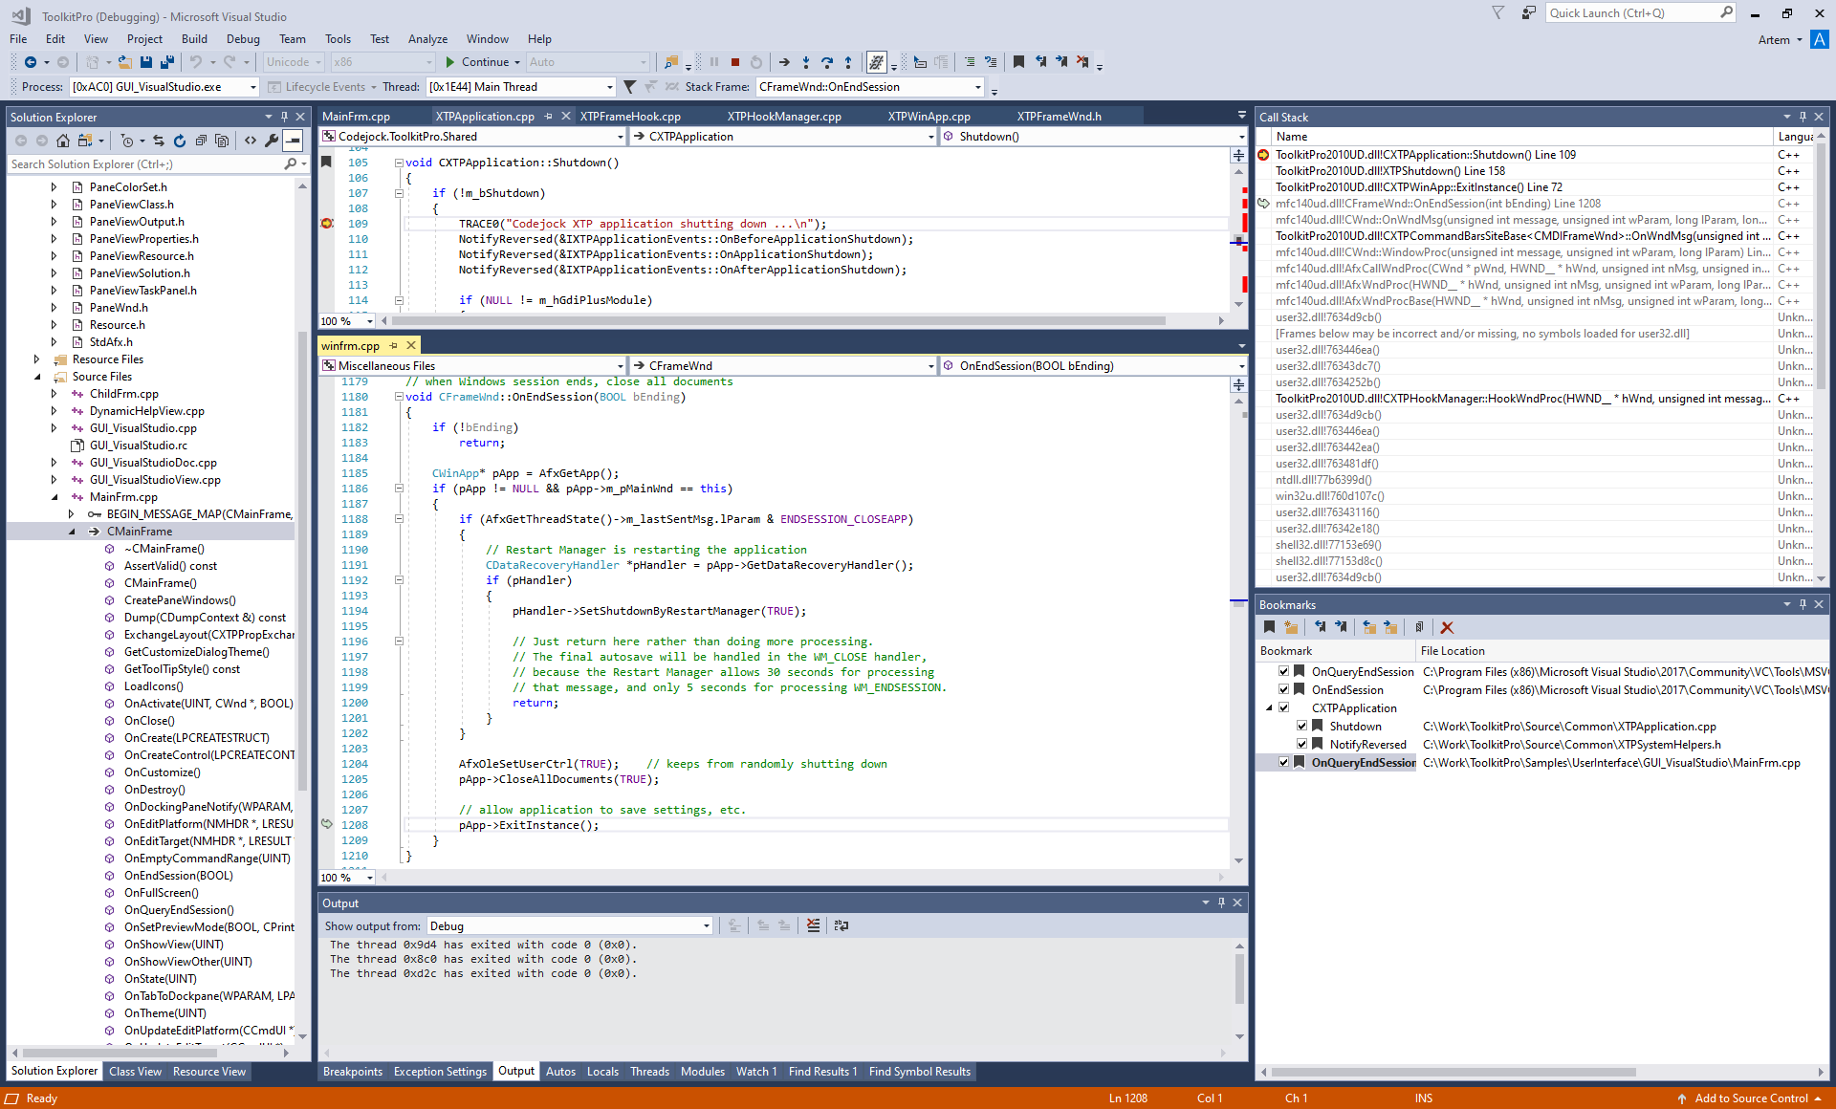
Task: Click New Folder icon in Bookmarks panel
Action: click(x=1291, y=627)
